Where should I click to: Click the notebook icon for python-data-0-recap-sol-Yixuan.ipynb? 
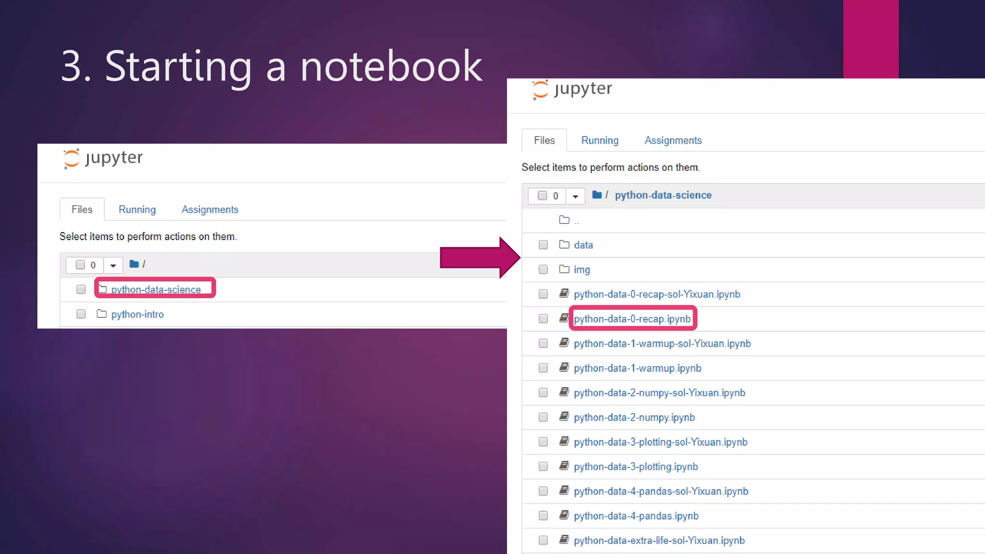click(564, 293)
